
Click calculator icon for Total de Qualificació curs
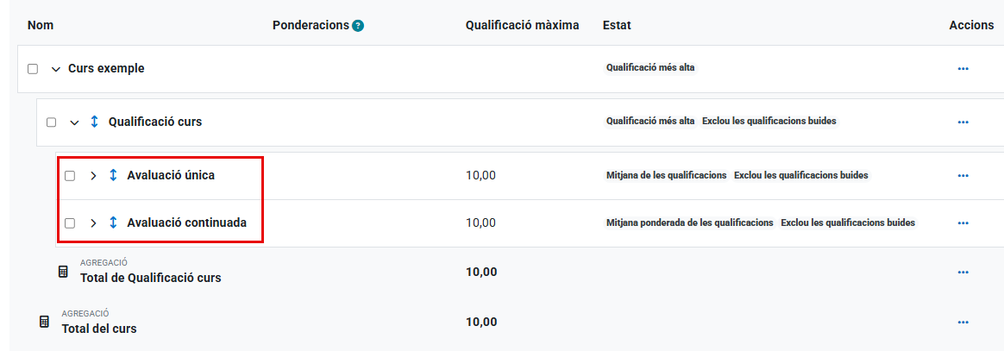(x=63, y=272)
